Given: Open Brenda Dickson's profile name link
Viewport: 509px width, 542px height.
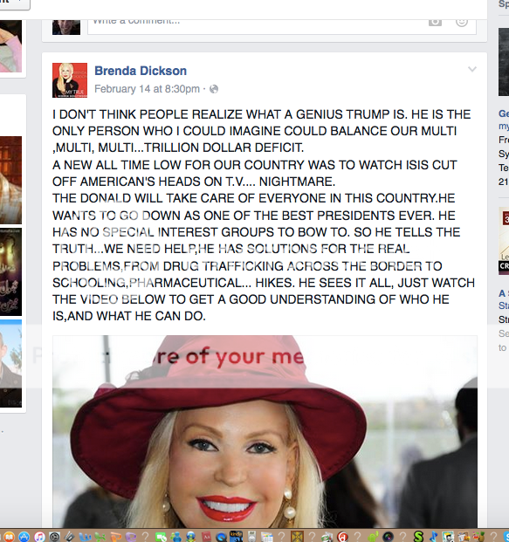Looking at the screenshot, I should click(x=141, y=71).
